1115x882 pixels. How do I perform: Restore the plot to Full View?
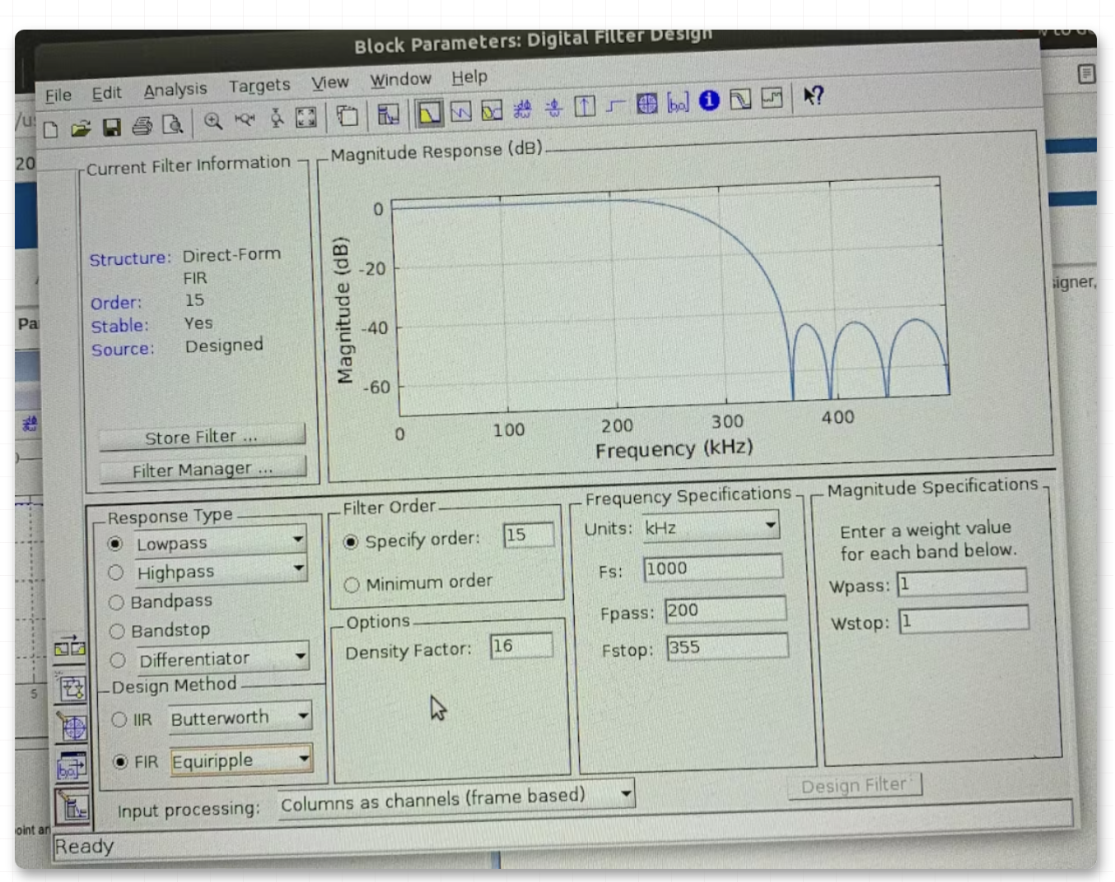point(306,118)
